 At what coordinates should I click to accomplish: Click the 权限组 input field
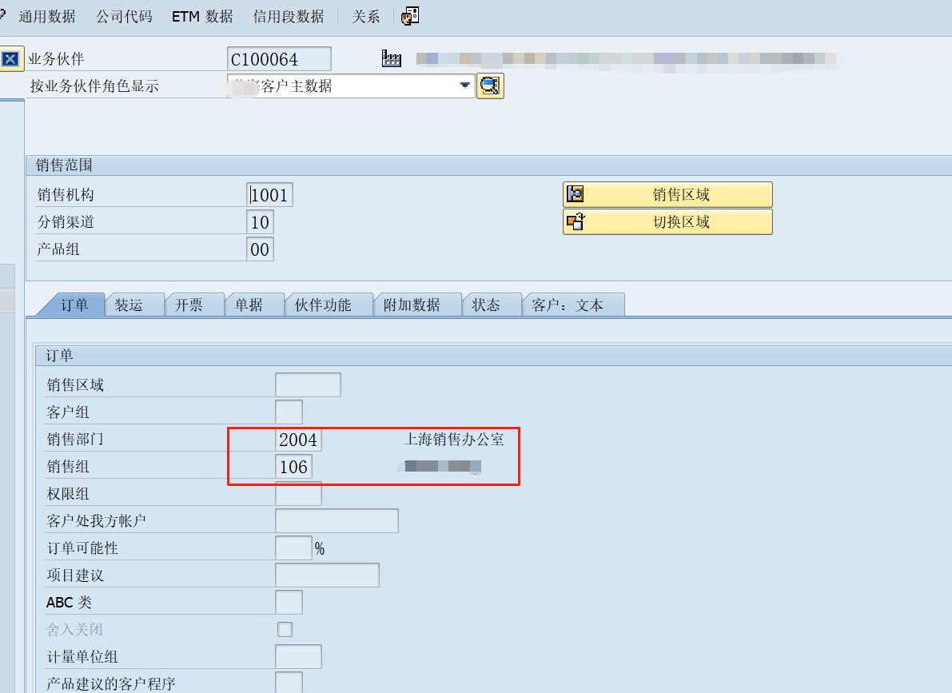pyautogui.click(x=298, y=494)
